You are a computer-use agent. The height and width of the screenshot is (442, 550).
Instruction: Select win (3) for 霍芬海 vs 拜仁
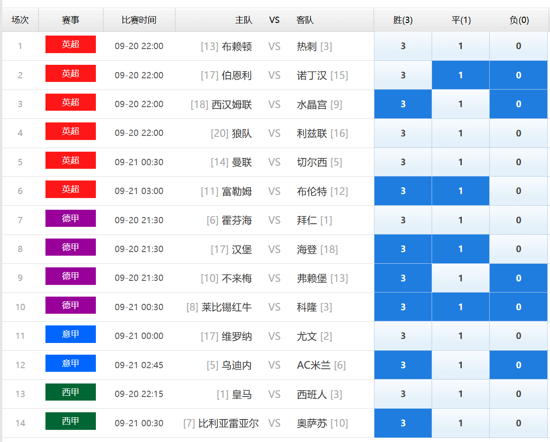click(403, 220)
